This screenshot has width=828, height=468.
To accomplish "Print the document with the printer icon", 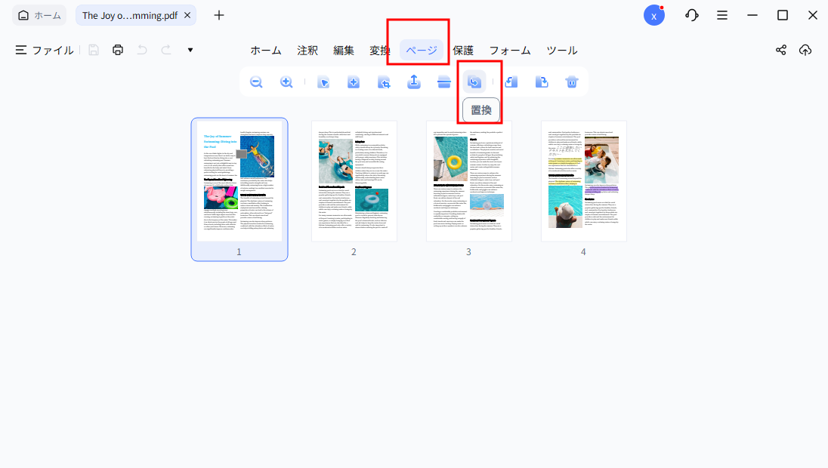I will [119, 50].
